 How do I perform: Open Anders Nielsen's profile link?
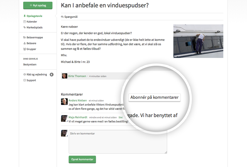[x=78, y=100]
